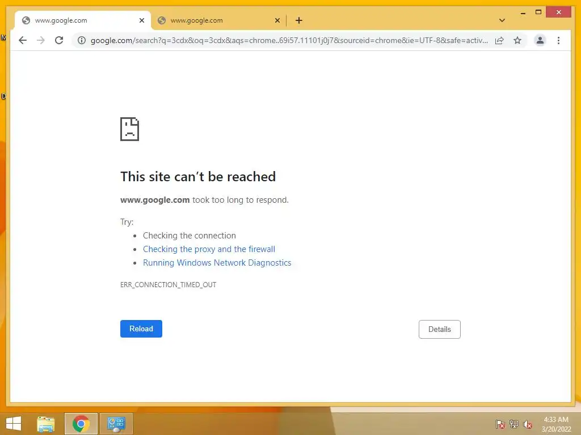Click the sad page error icon
This screenshot has width=581, height=435.
pos(130,129)
